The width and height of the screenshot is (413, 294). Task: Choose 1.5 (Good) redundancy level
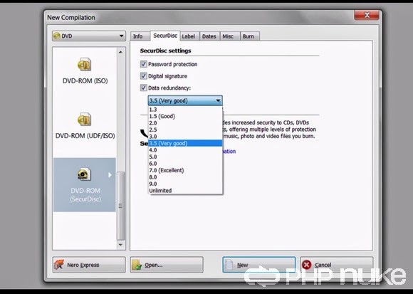tap(185, 116)
